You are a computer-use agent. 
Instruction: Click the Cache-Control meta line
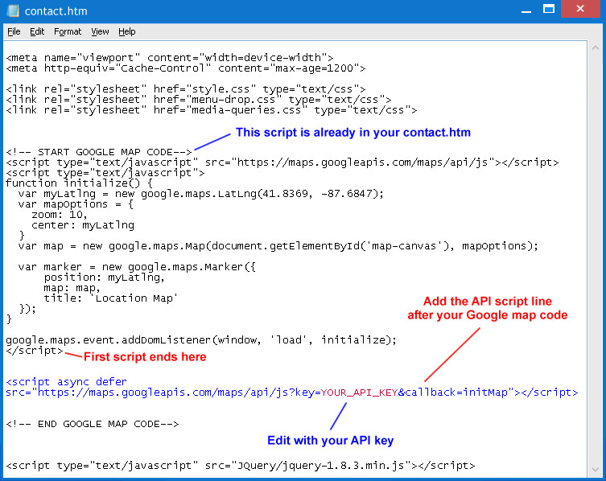click(186, 68)
